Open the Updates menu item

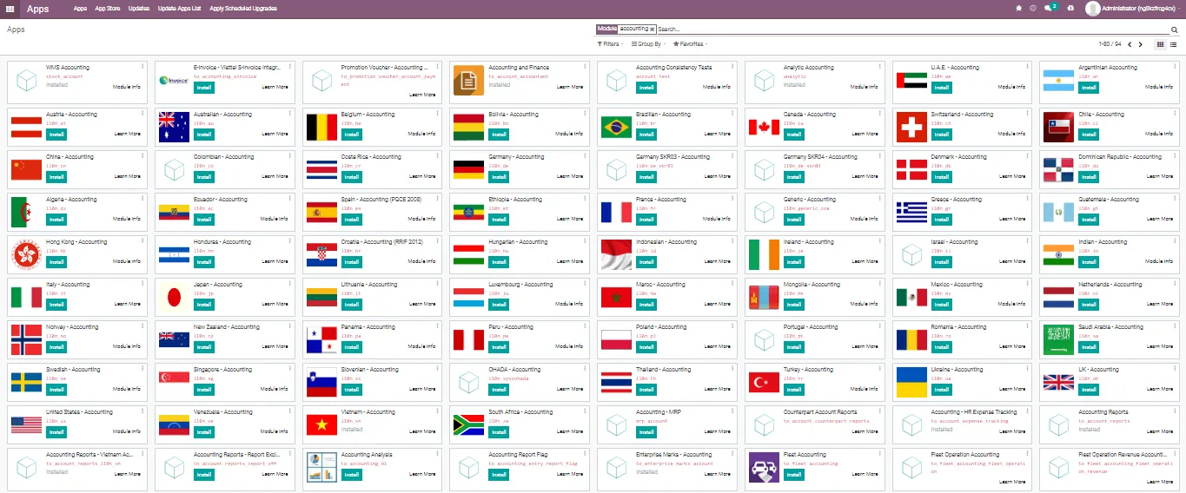[138, 9]
